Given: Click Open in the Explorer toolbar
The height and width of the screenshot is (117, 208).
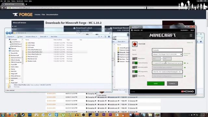Looking at the screenshot, I should [20, 37].
